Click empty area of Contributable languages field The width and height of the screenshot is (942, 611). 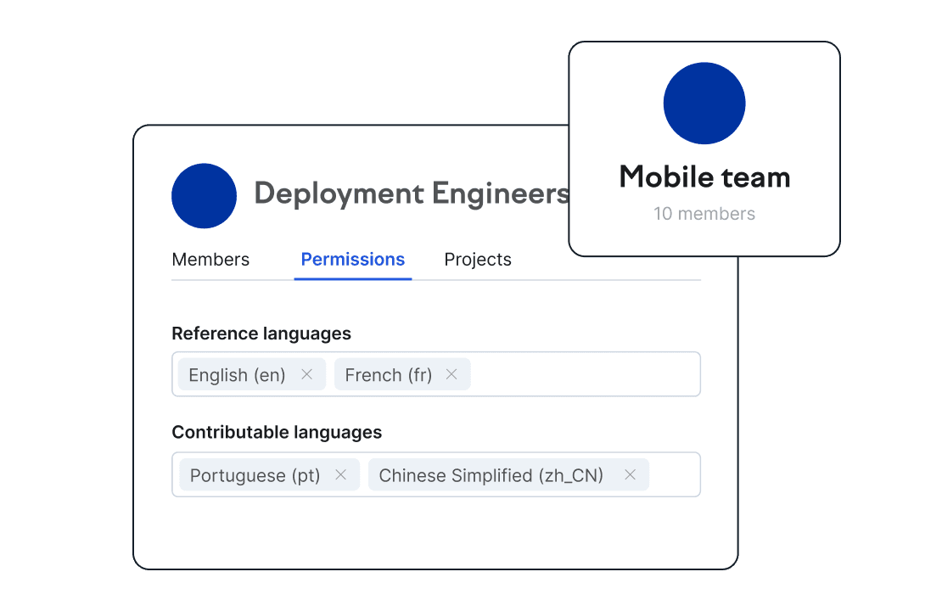coord(675,475)
